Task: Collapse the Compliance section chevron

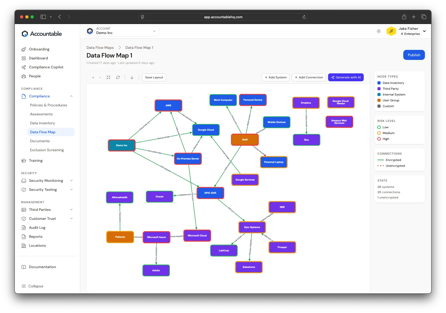Action: (71, 96)
